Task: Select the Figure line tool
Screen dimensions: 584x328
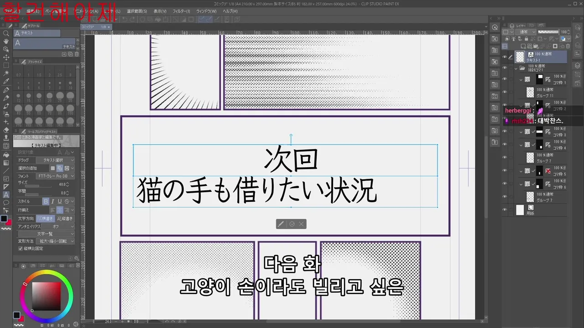Action: pos(6,170)
